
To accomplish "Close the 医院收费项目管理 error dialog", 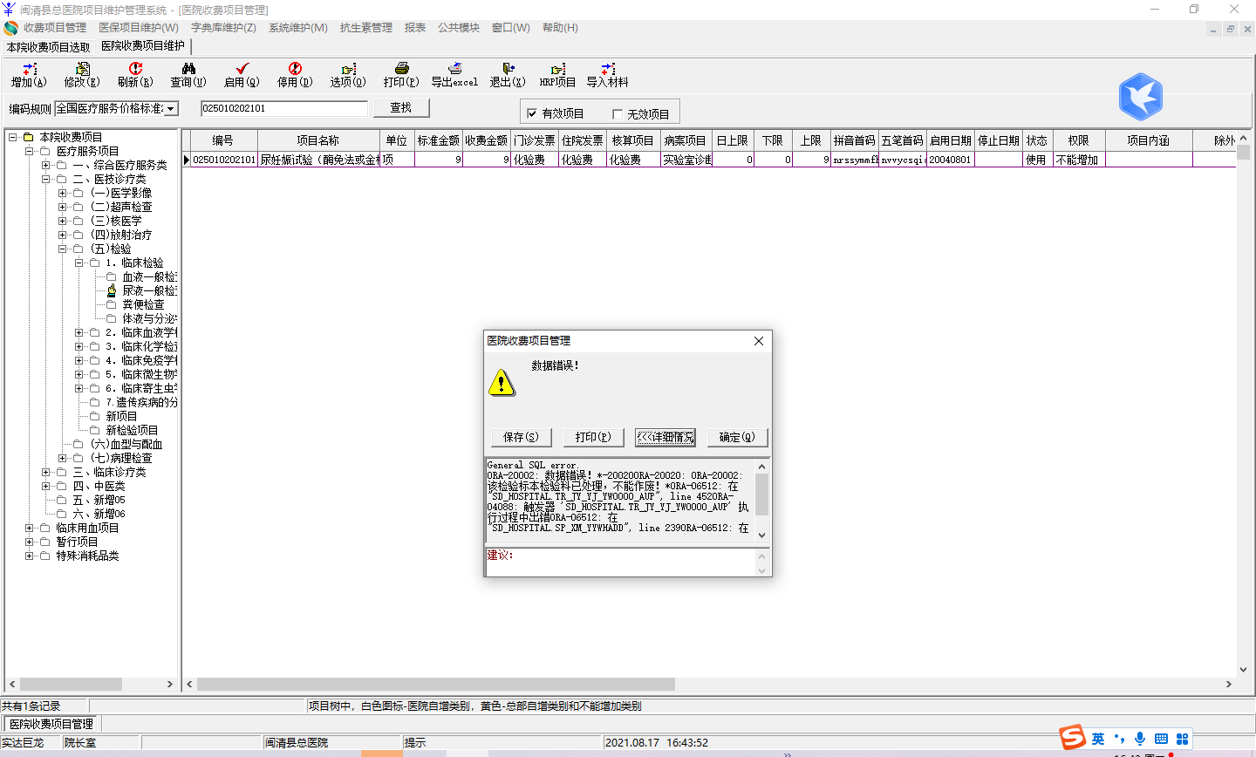I will point(759,341).
